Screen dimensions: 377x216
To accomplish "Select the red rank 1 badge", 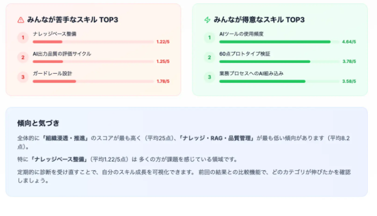I will click(23, 38).
